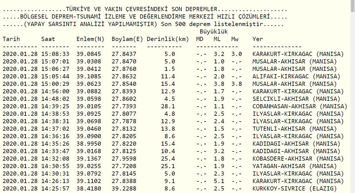Click depth value 25.1
This screenshot has height=193, width=355.
click(168, 166)
